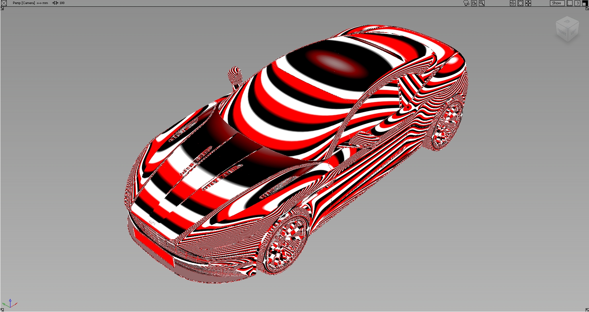Select the camera view icon
589x312 pixels.
pyautogui.click(x=466, y=3)
